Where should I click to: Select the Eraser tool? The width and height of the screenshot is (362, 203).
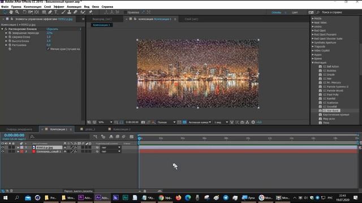tap(75, 12)
